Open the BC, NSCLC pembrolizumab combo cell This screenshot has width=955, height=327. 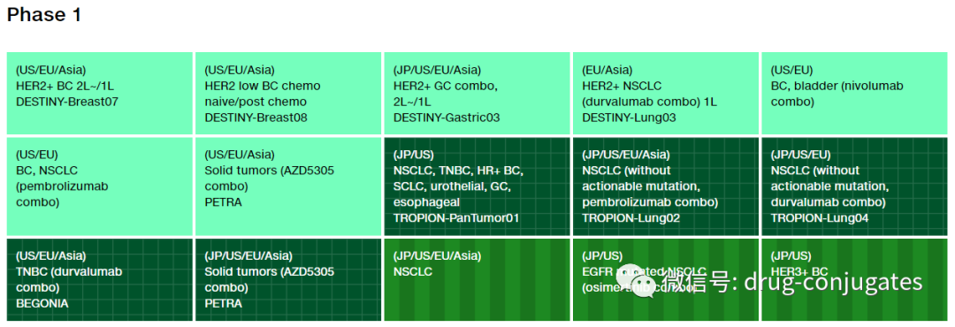tap(100, 186)
